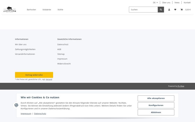Viewport: 195px width, 122px height.
Task: Click the Wie wir Cookies & Co nutzen heading
Action: (x=40, y=98)
